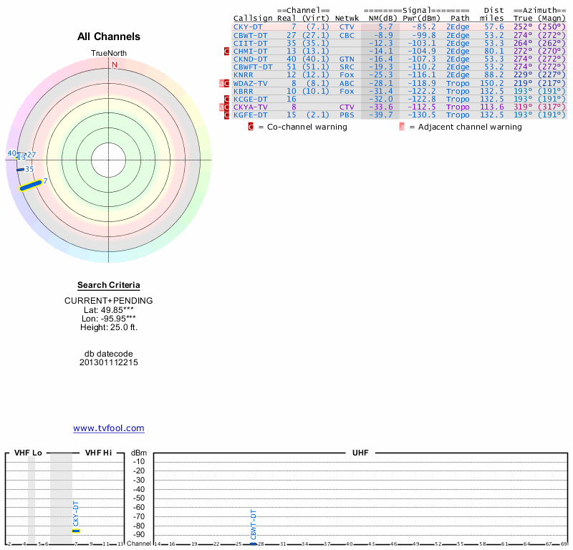The width and height of the screenshot is (573, 550).
Task: Select the CKY-DT callsign in the table
Action: pyautogui.click(x=248, y=26)
